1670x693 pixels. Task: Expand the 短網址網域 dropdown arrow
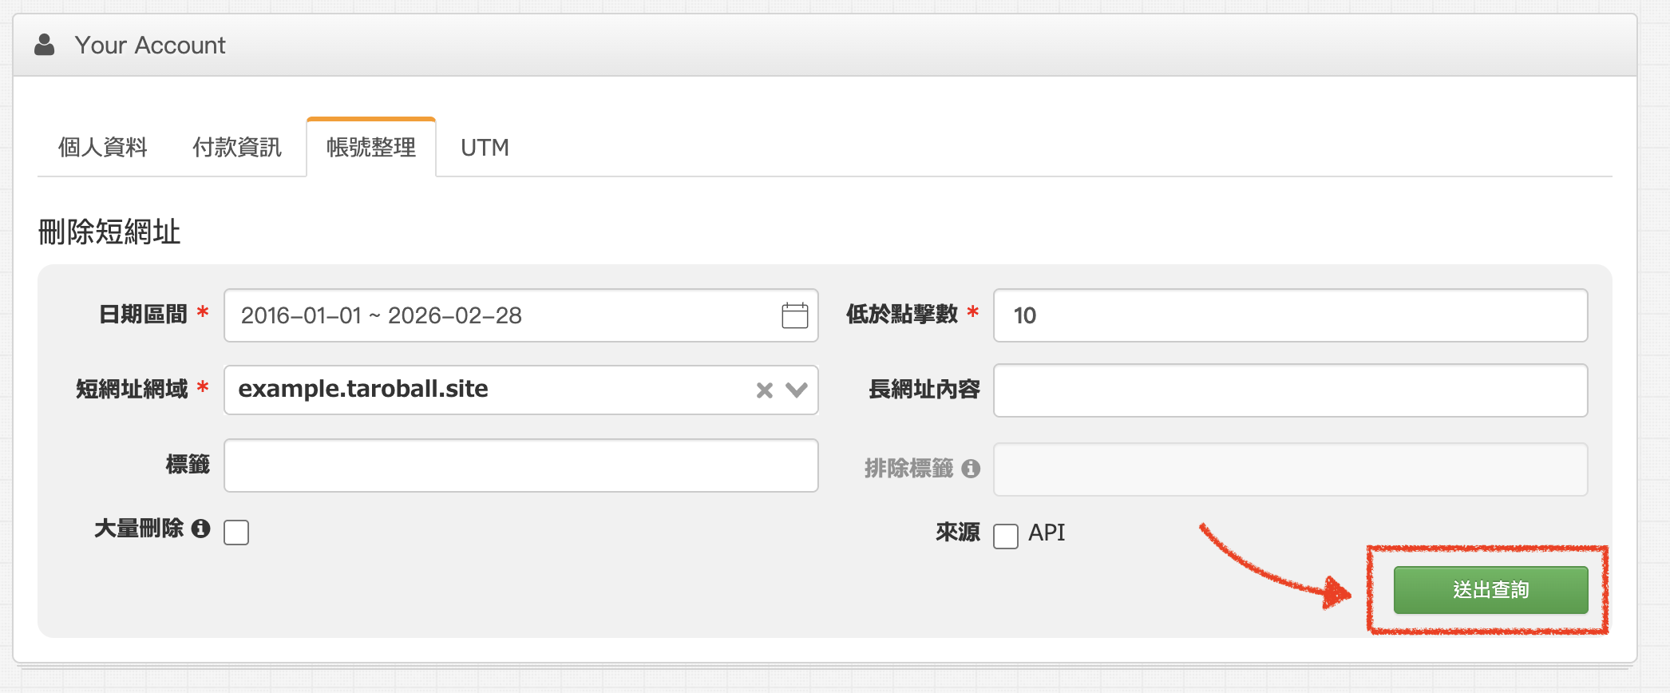797,390
